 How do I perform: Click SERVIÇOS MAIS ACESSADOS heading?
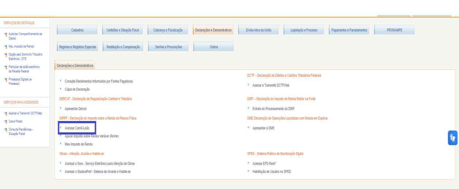click(21, 102)
